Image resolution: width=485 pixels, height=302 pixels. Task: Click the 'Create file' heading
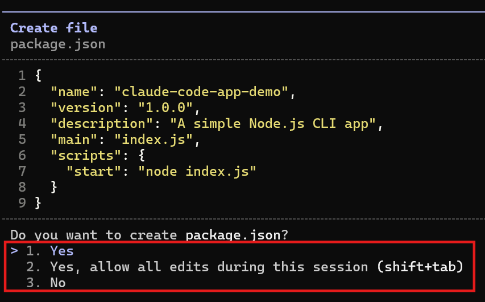(54, 28)
